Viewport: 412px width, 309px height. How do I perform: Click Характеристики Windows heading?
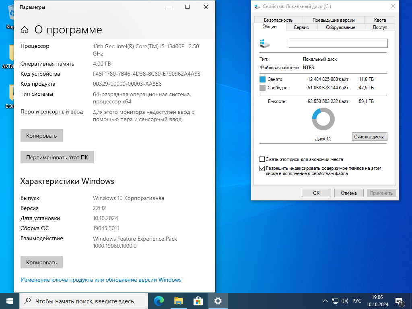[x=67, y=181]
